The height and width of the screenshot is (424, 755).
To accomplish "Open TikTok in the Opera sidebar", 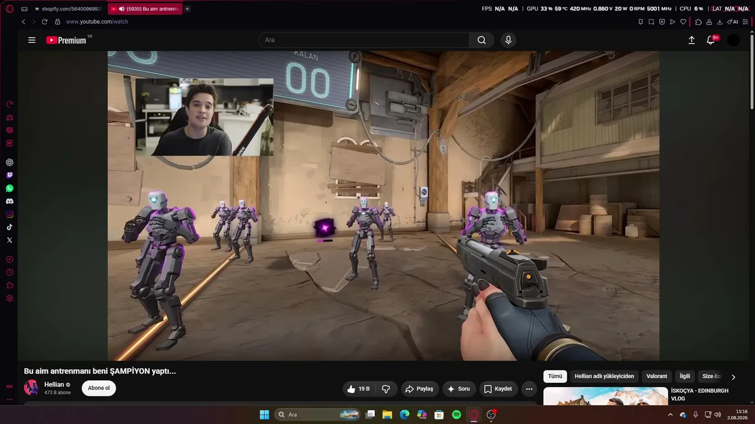I will click(9, 227).
